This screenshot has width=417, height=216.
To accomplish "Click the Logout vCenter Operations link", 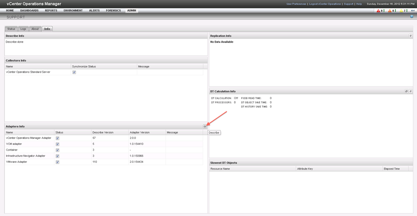I will click(325, 4).
